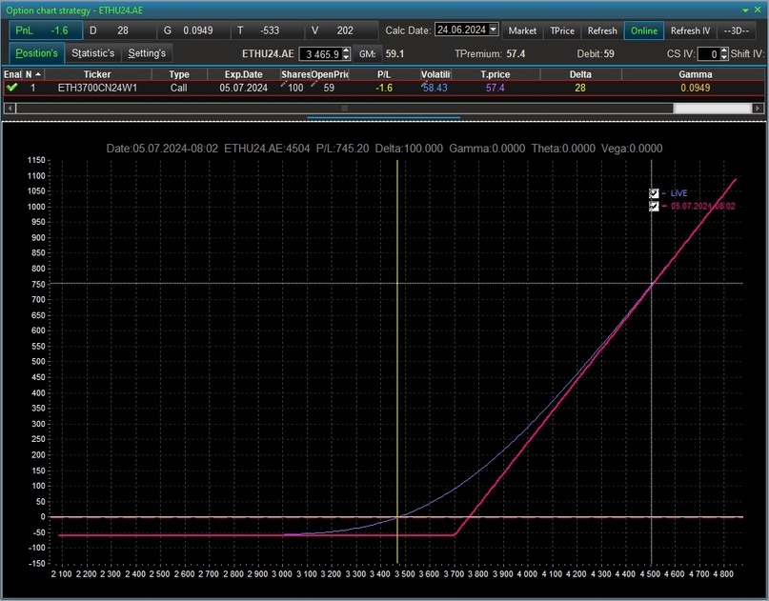Select the ETH3700CN24W1 ticker cell
The width and height of the screenshot is (769, 601).
click(x=97, y=88)
